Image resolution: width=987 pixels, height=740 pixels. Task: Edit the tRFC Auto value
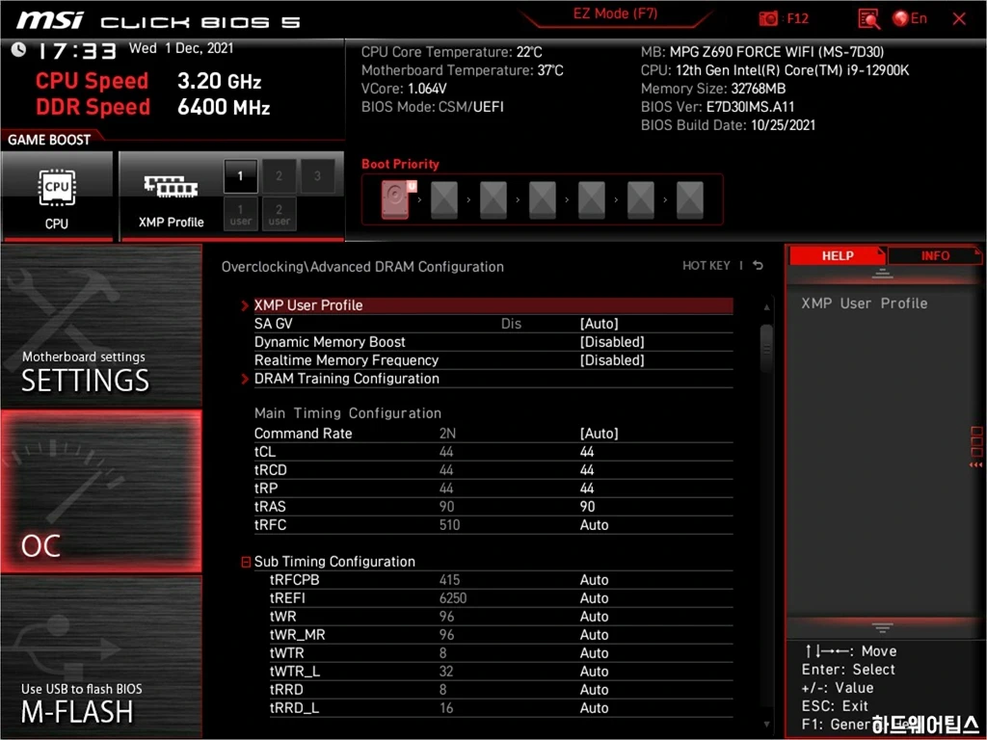click(594, 525)
